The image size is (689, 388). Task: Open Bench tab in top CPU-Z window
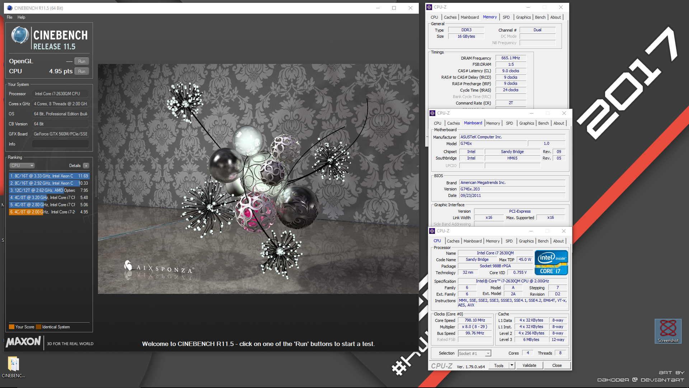[540, 17]
